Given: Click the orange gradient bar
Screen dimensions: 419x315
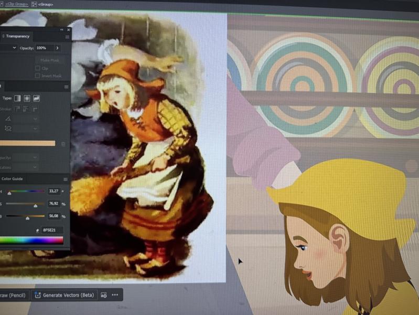Looking at the screenshot, I should [x=27, y=143].
